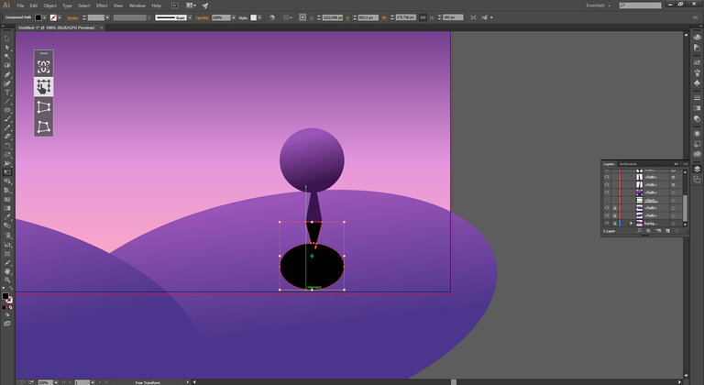
Task: Toggle visibility of the background layer
Action: pyautogui.click(x=607, y=223)
